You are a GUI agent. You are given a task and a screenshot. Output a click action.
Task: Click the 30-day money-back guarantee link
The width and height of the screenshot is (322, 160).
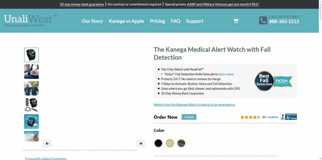(82, 4)
